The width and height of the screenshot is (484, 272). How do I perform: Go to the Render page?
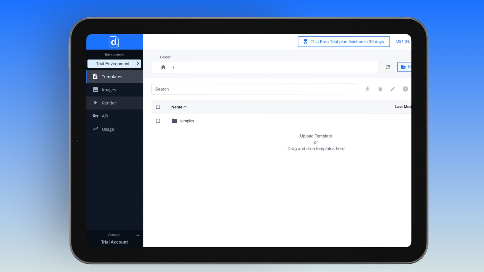point(109,103)
